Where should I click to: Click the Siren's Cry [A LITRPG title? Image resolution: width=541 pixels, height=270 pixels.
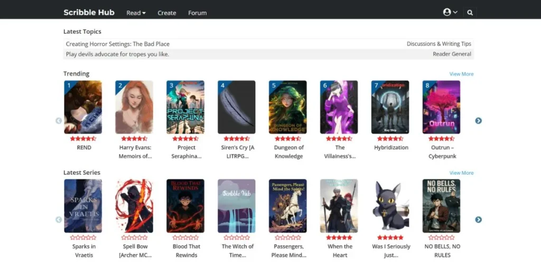click(238, 152)
